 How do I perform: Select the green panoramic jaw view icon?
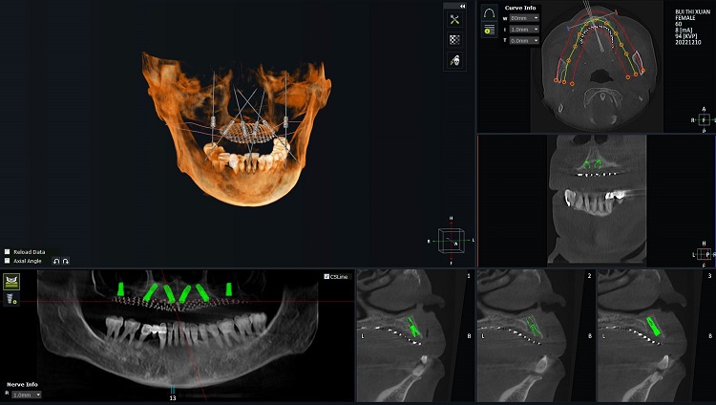[12, 282]
